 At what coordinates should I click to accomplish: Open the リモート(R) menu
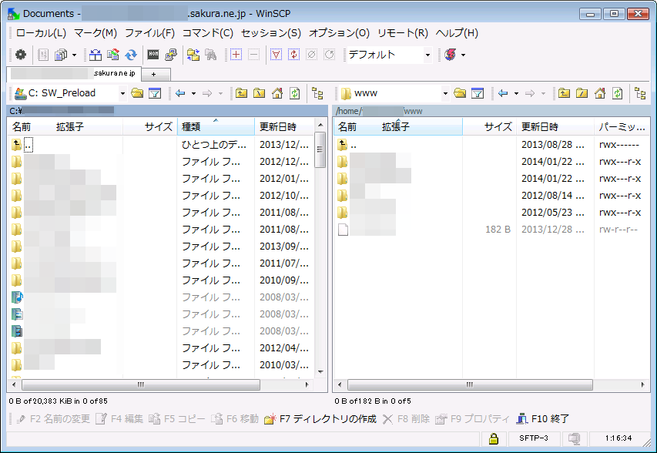(403, 33)
